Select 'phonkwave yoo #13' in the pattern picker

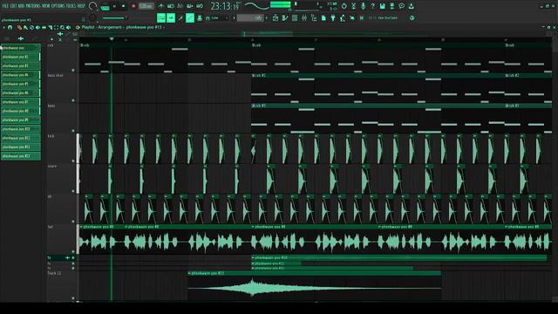click(21, 156)
